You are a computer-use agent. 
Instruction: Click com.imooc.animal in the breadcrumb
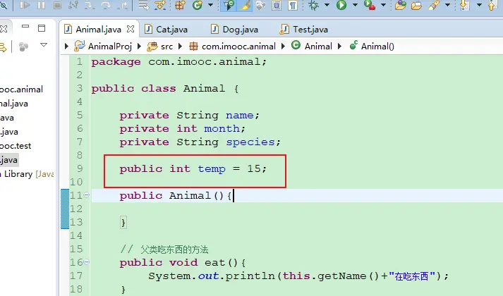[x=238, y=47]
